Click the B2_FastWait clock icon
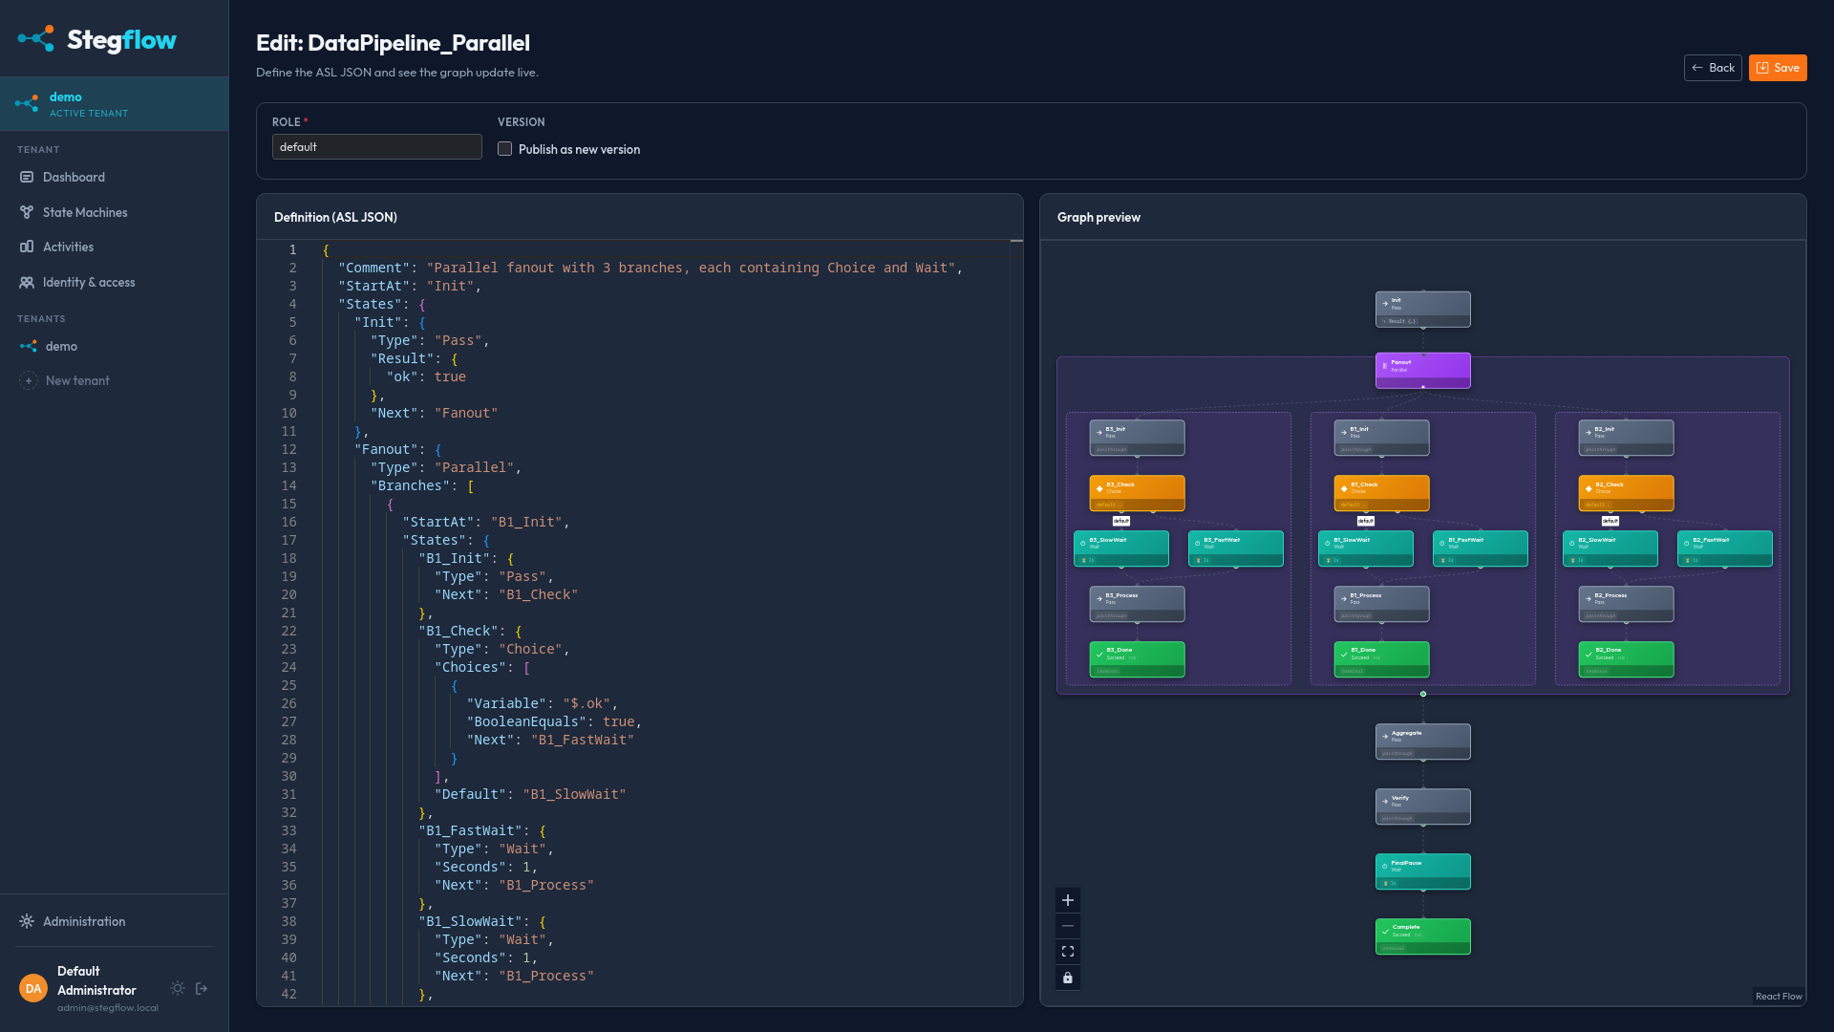This screenshot has height=1032, width=1834. pyautogui.click(x=1687, y=543)
